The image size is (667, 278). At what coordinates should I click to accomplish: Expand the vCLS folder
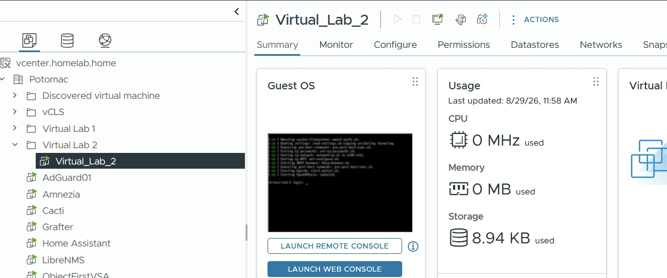point(15,112)
